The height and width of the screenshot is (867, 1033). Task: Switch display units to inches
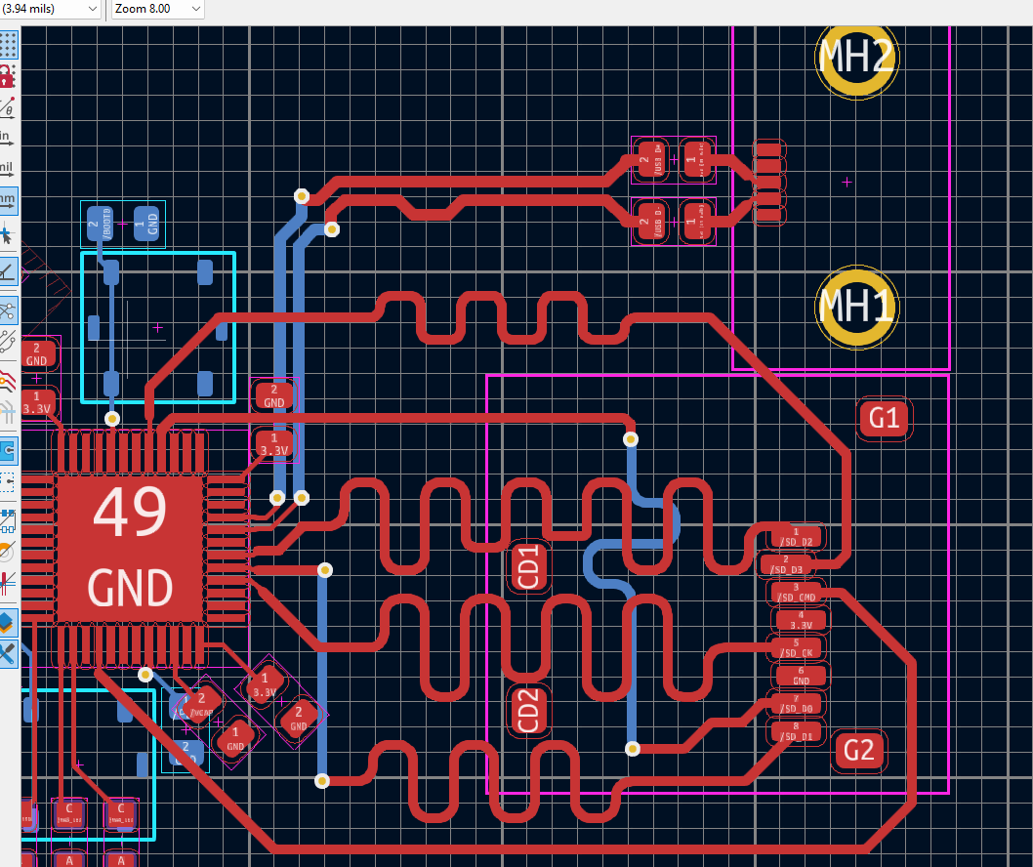[x=10, y=140]
